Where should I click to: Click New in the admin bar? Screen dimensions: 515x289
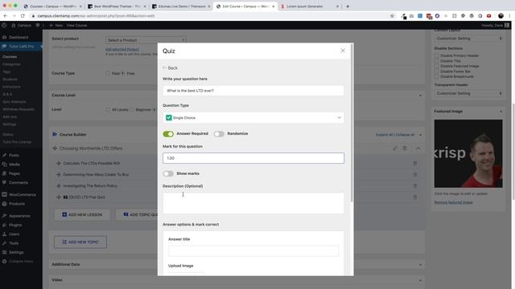click(56, 25)
